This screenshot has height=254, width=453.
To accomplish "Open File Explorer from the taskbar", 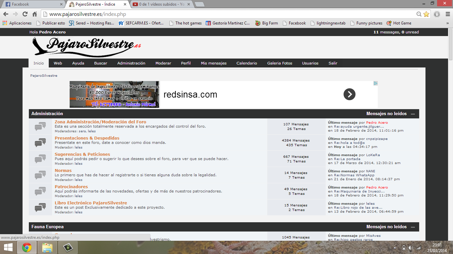I will [x=47, y=247].
